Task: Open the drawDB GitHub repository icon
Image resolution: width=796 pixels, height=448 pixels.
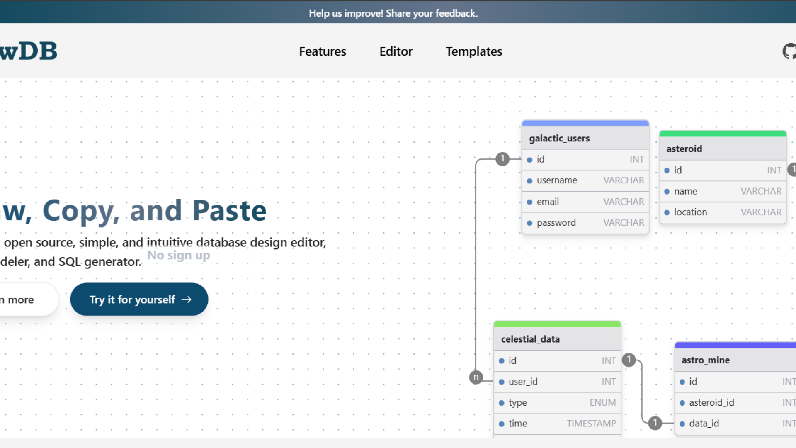Action: (x=790, y=51)
